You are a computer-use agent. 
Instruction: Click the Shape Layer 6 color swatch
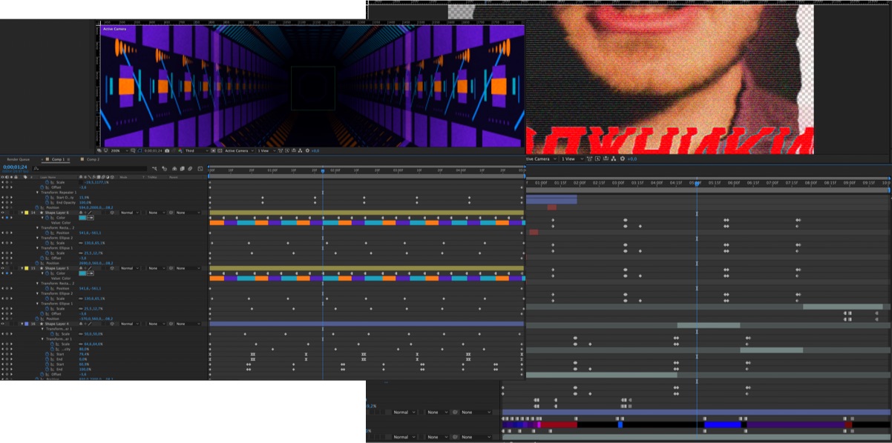(x=82, y=218)
